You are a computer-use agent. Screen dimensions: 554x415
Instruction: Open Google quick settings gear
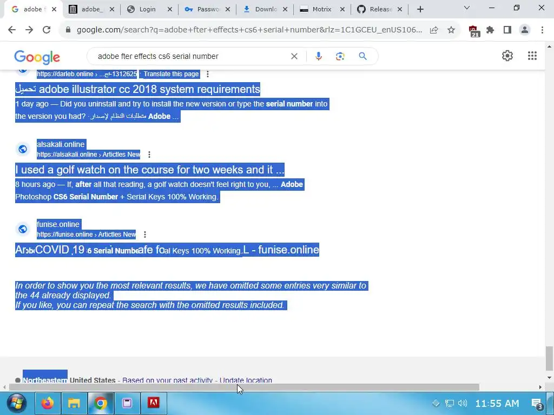(x=507, y=56)
